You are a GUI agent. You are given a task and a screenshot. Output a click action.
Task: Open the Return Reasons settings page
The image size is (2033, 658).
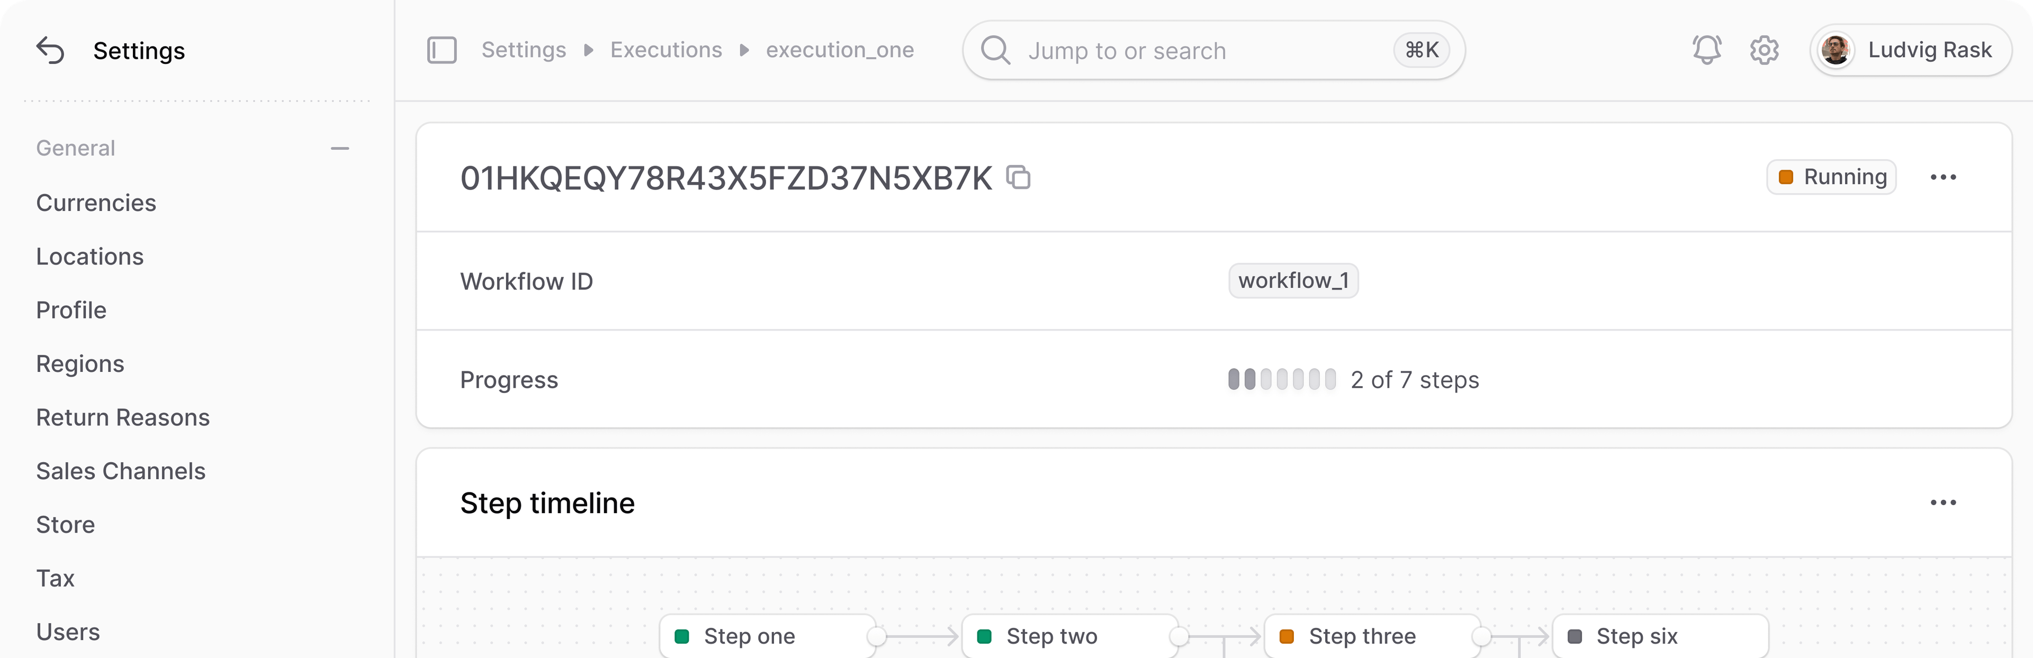[123, 417]
